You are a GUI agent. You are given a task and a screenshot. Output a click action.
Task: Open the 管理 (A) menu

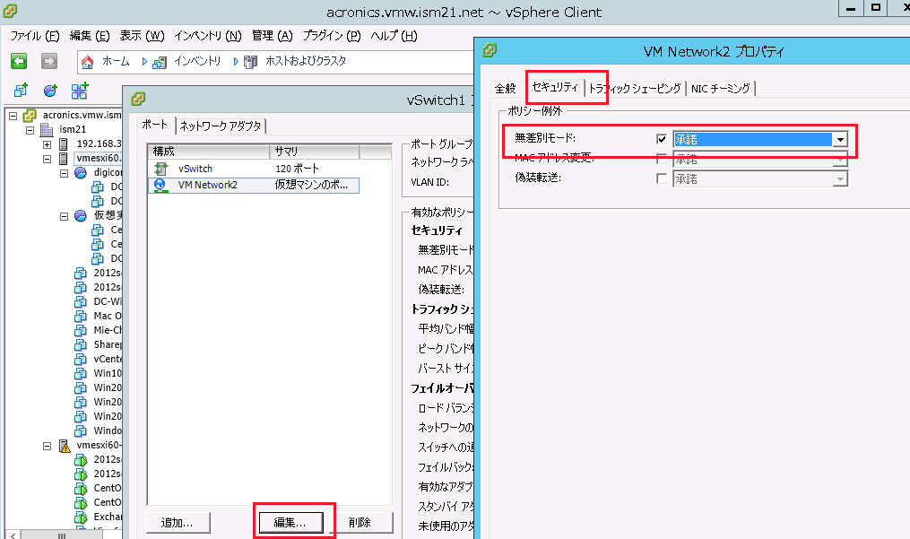[273, 36]
